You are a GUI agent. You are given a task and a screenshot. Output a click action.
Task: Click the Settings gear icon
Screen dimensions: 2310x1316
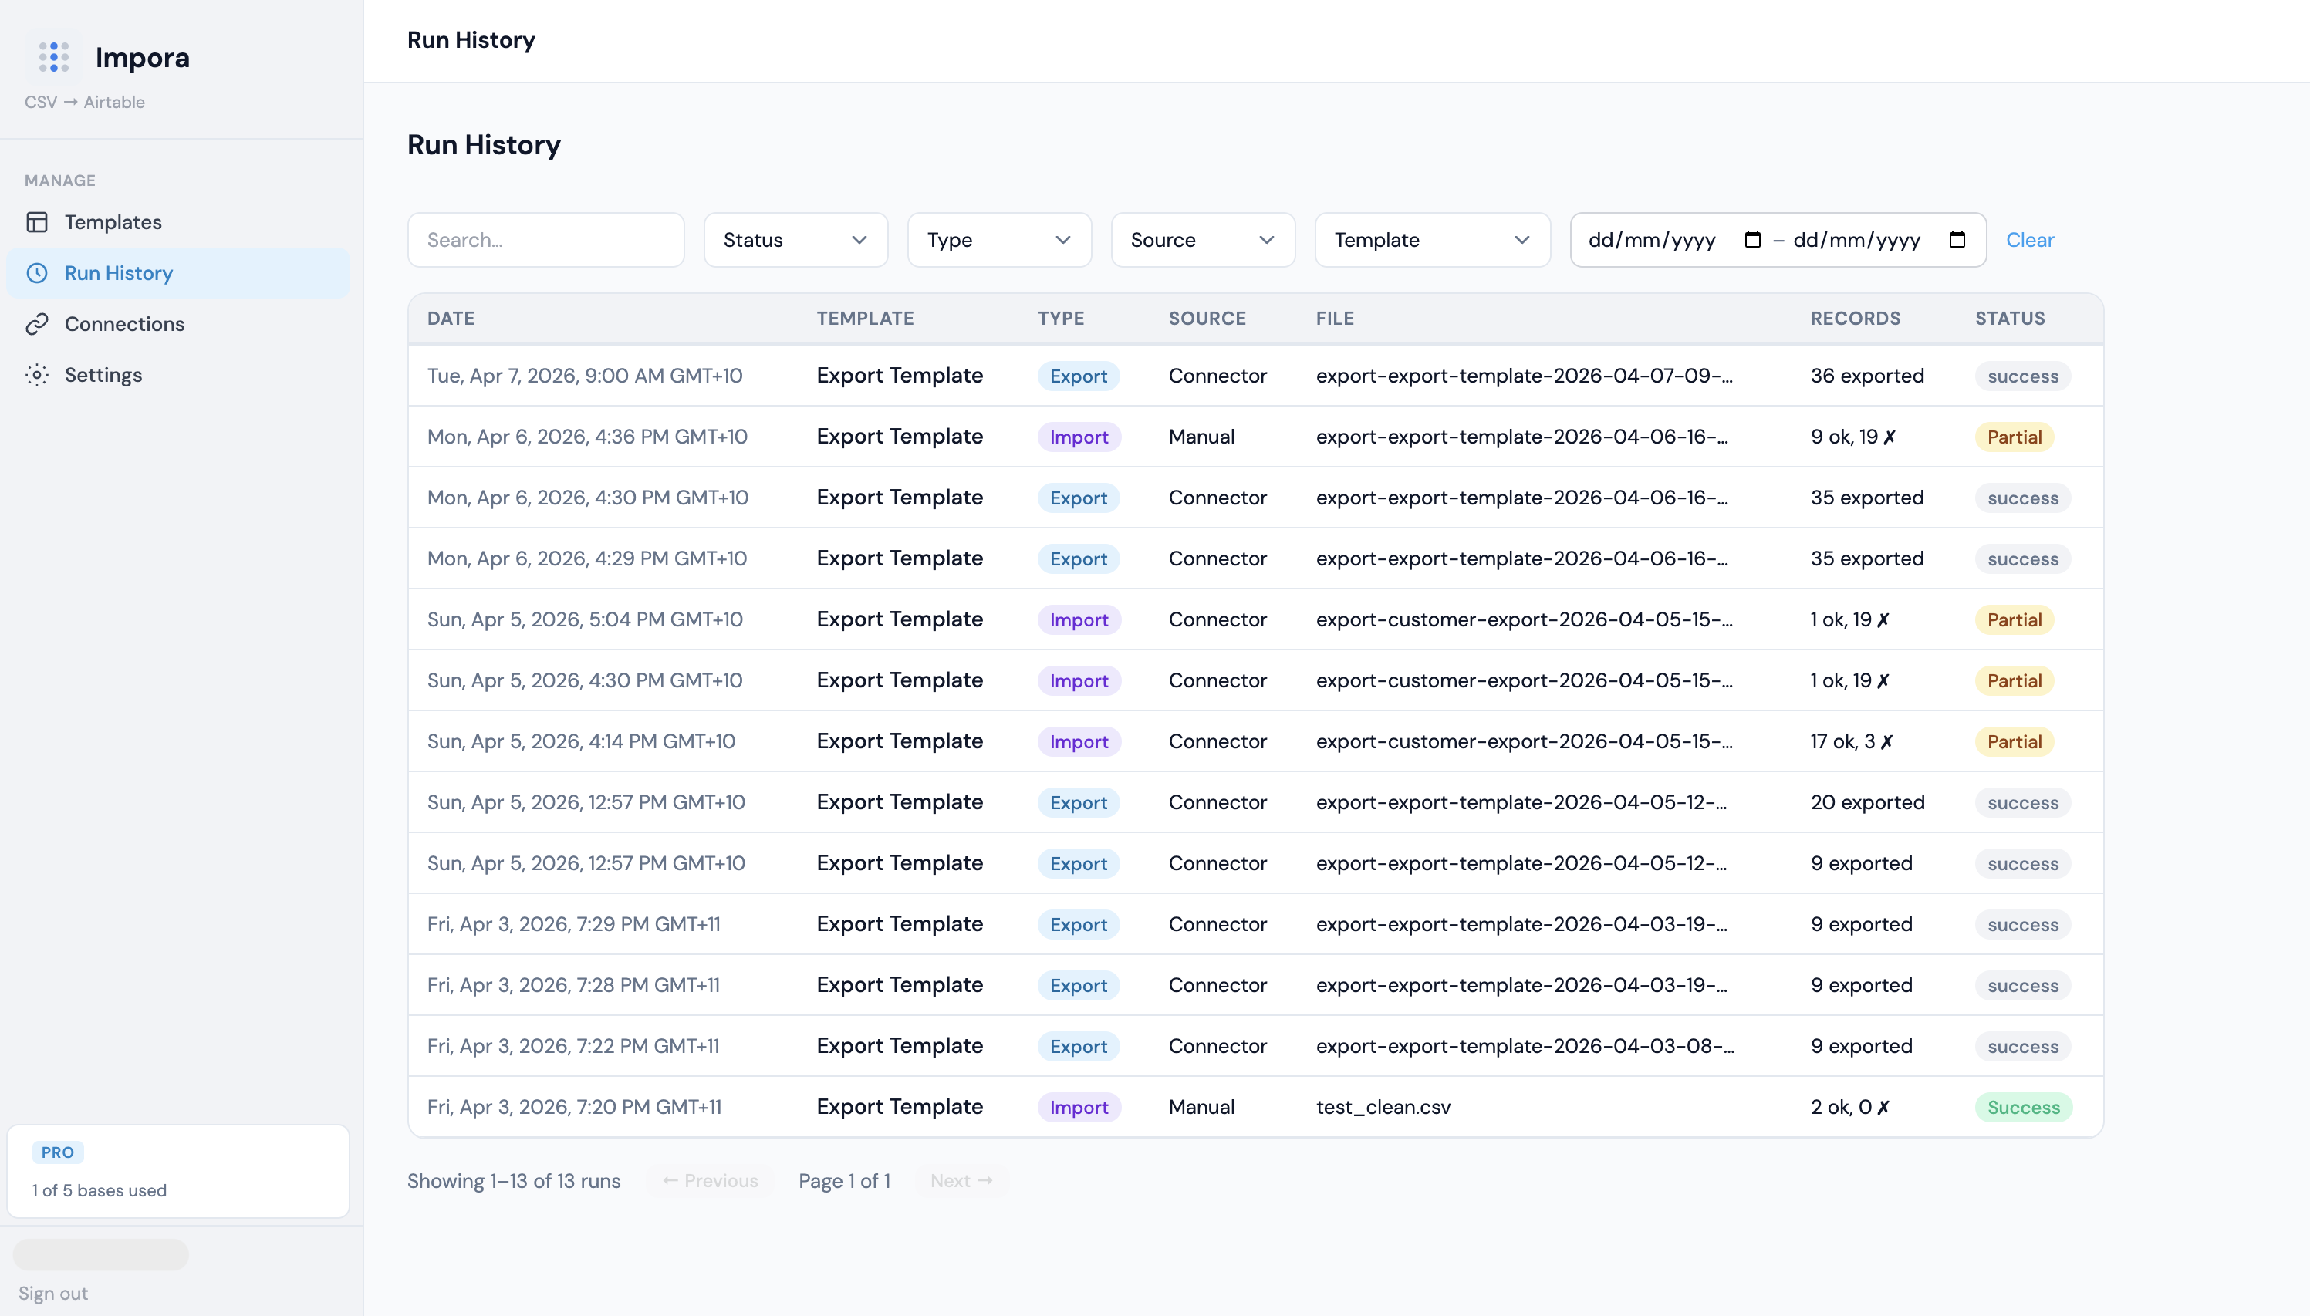[37, 374]
